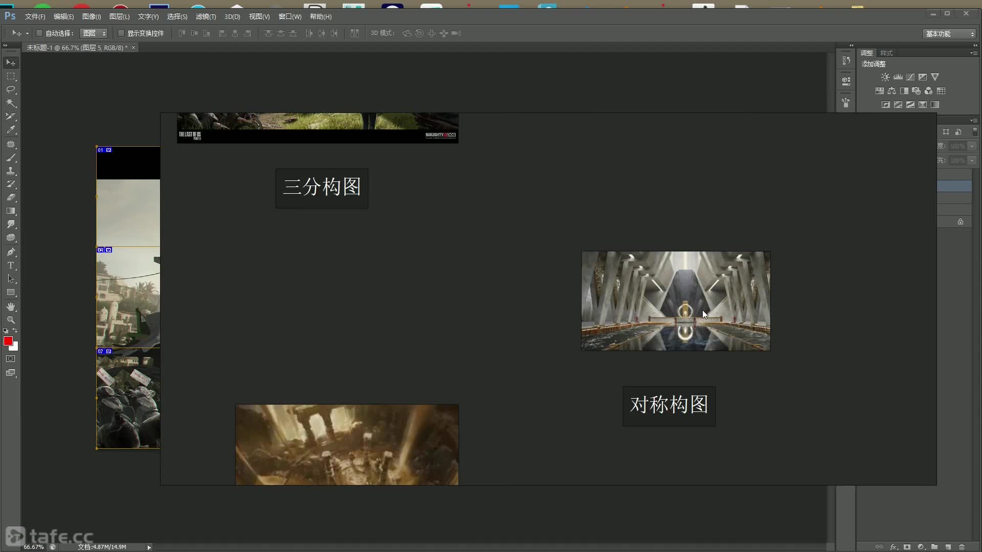Select the Move tool in the toolbox
The image size is (982, 552).
coord(11,62)
